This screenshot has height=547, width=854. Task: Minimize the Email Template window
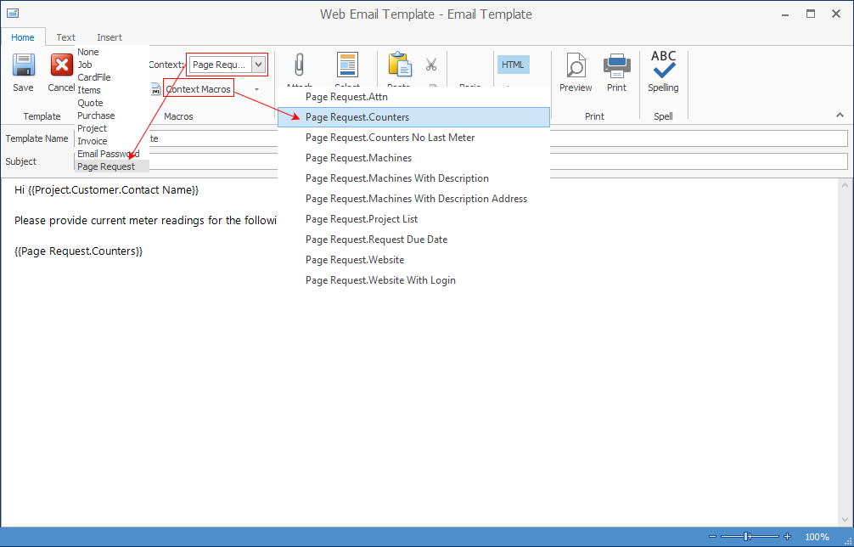[785, 14]
